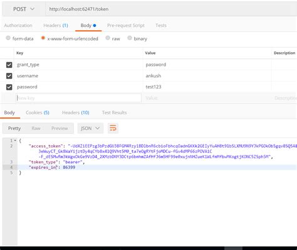Viewport: 297px width, 250px height.
Task: Select Pretty response view
Action: [x=14, y=128]
